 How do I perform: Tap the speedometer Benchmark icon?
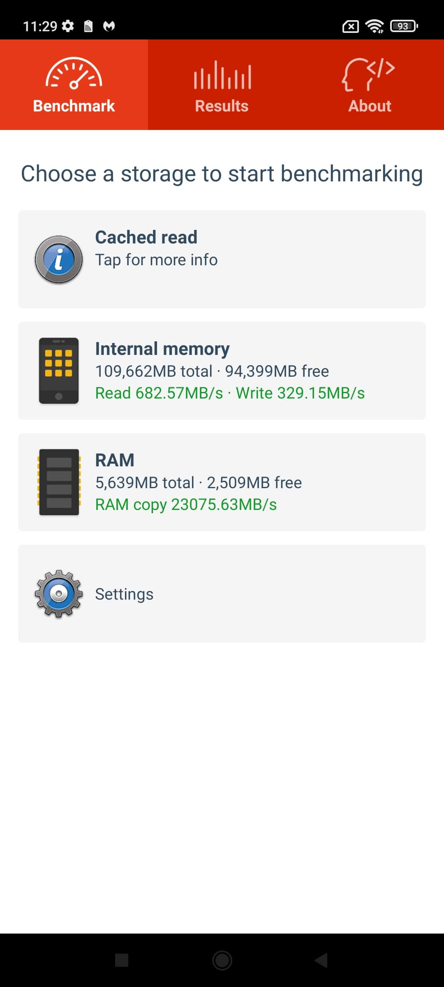pyautogui.click(x=74, y=73)
